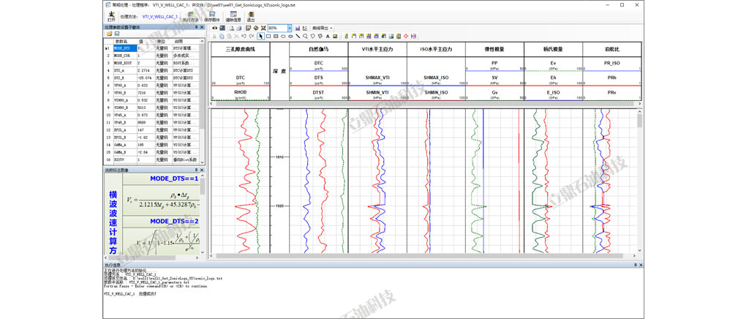
Task: Click the 执行方法 (Run method) button
Action: (x=190, y=17)
